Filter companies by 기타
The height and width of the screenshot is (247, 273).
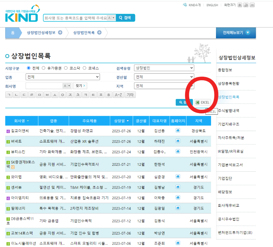click(x=130, y=95)
